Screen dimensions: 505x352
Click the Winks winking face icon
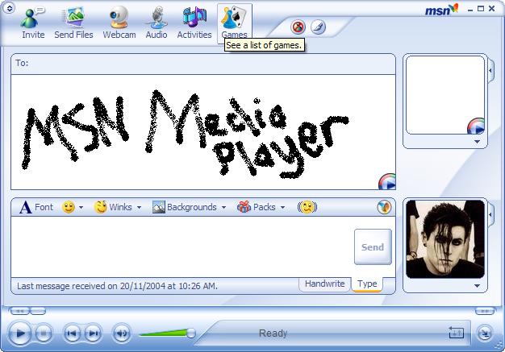(101, 207)
